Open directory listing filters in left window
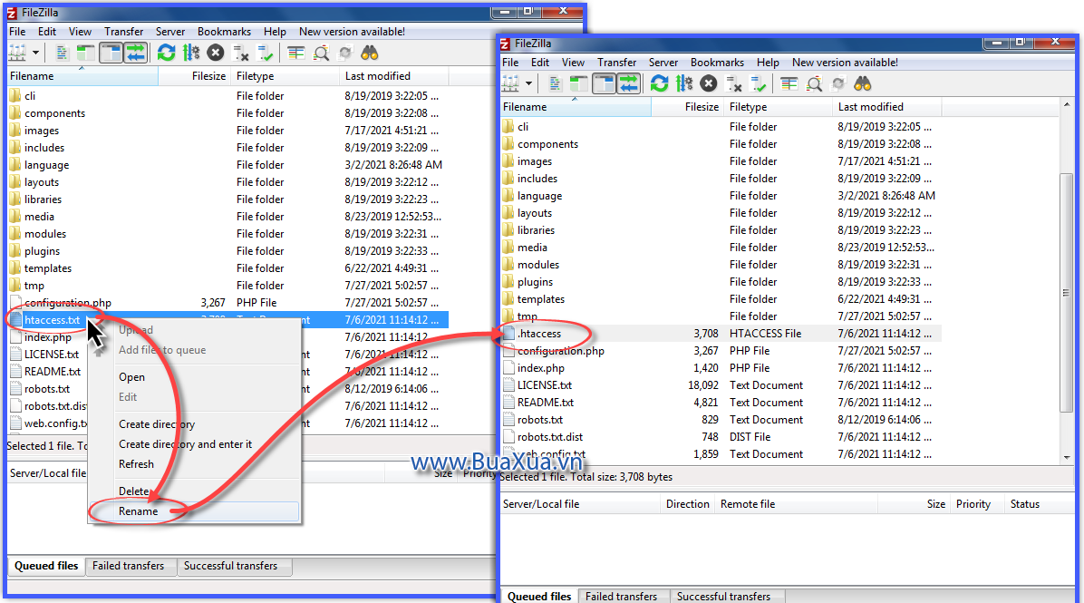 pos(295,53)
